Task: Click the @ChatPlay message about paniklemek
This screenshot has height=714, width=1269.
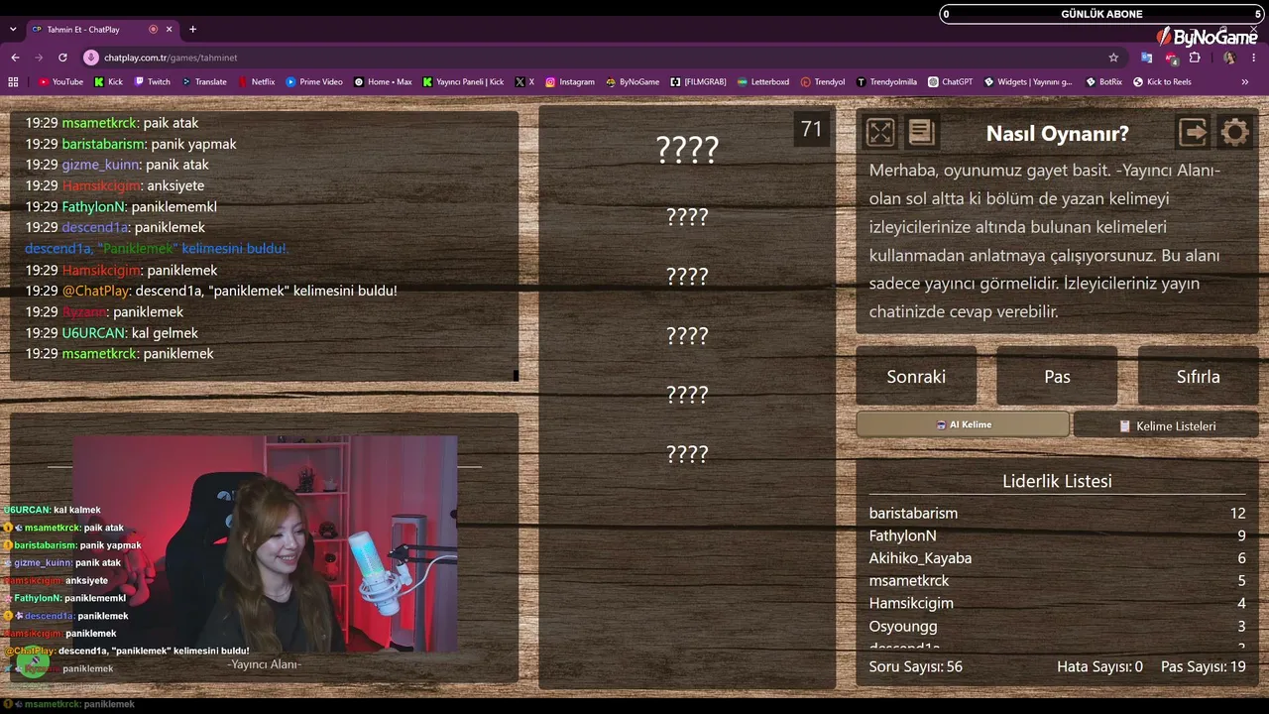Action: (211, 291)
